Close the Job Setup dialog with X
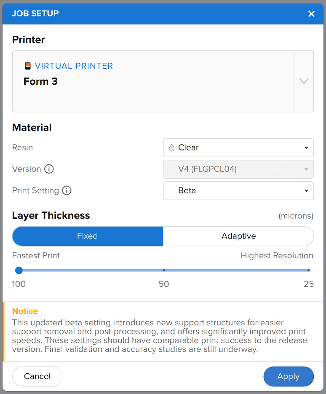This screenshot has width=326, height=394. pyautogui.click(x=311, y=13)
